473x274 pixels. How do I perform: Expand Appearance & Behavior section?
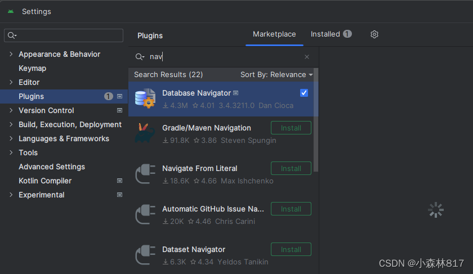[11, 54]
